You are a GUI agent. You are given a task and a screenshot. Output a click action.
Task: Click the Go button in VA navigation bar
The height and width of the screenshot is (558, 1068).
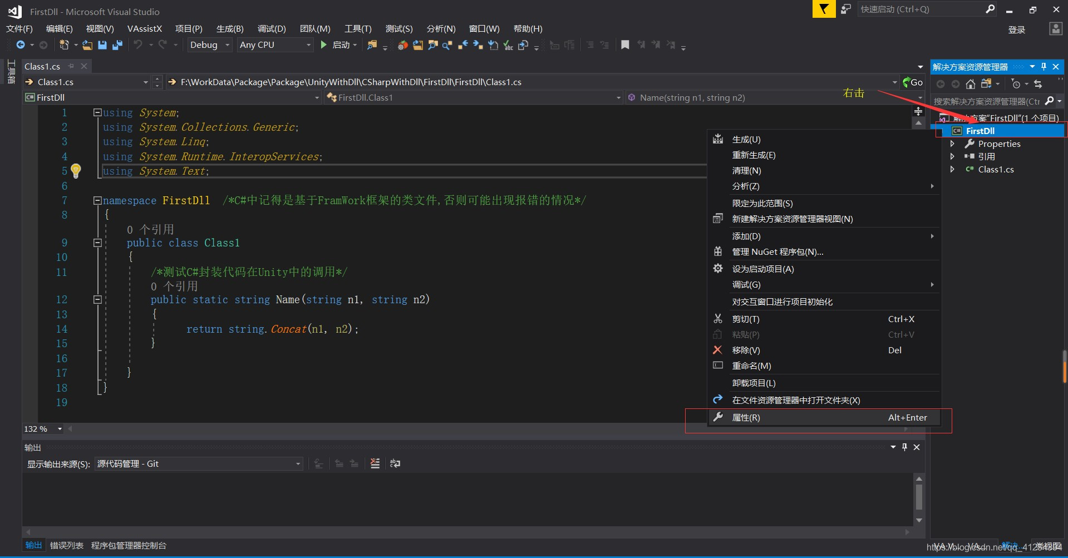[913, 82]
